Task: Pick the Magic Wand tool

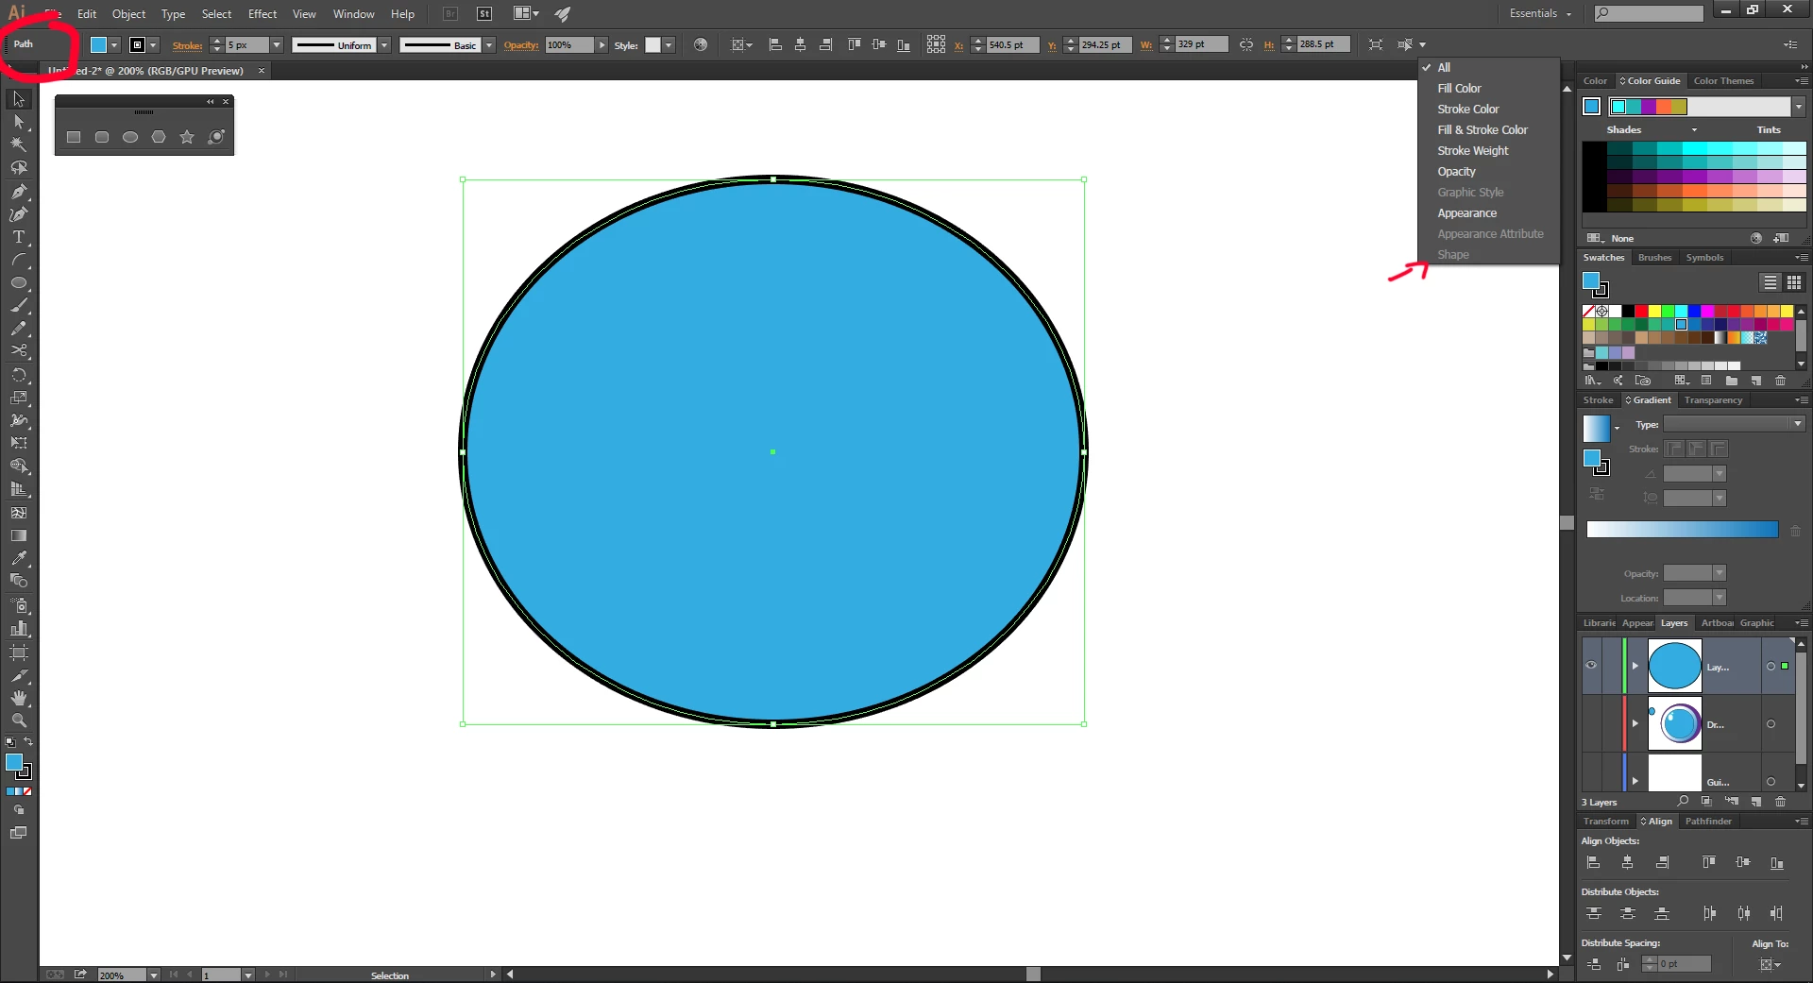Action: pyautogui.click(x=19, y=144)
